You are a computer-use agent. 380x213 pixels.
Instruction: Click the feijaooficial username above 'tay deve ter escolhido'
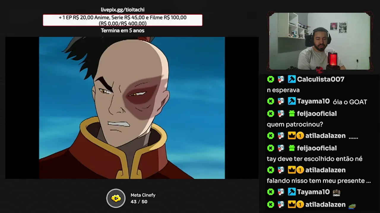coord(317,148)
